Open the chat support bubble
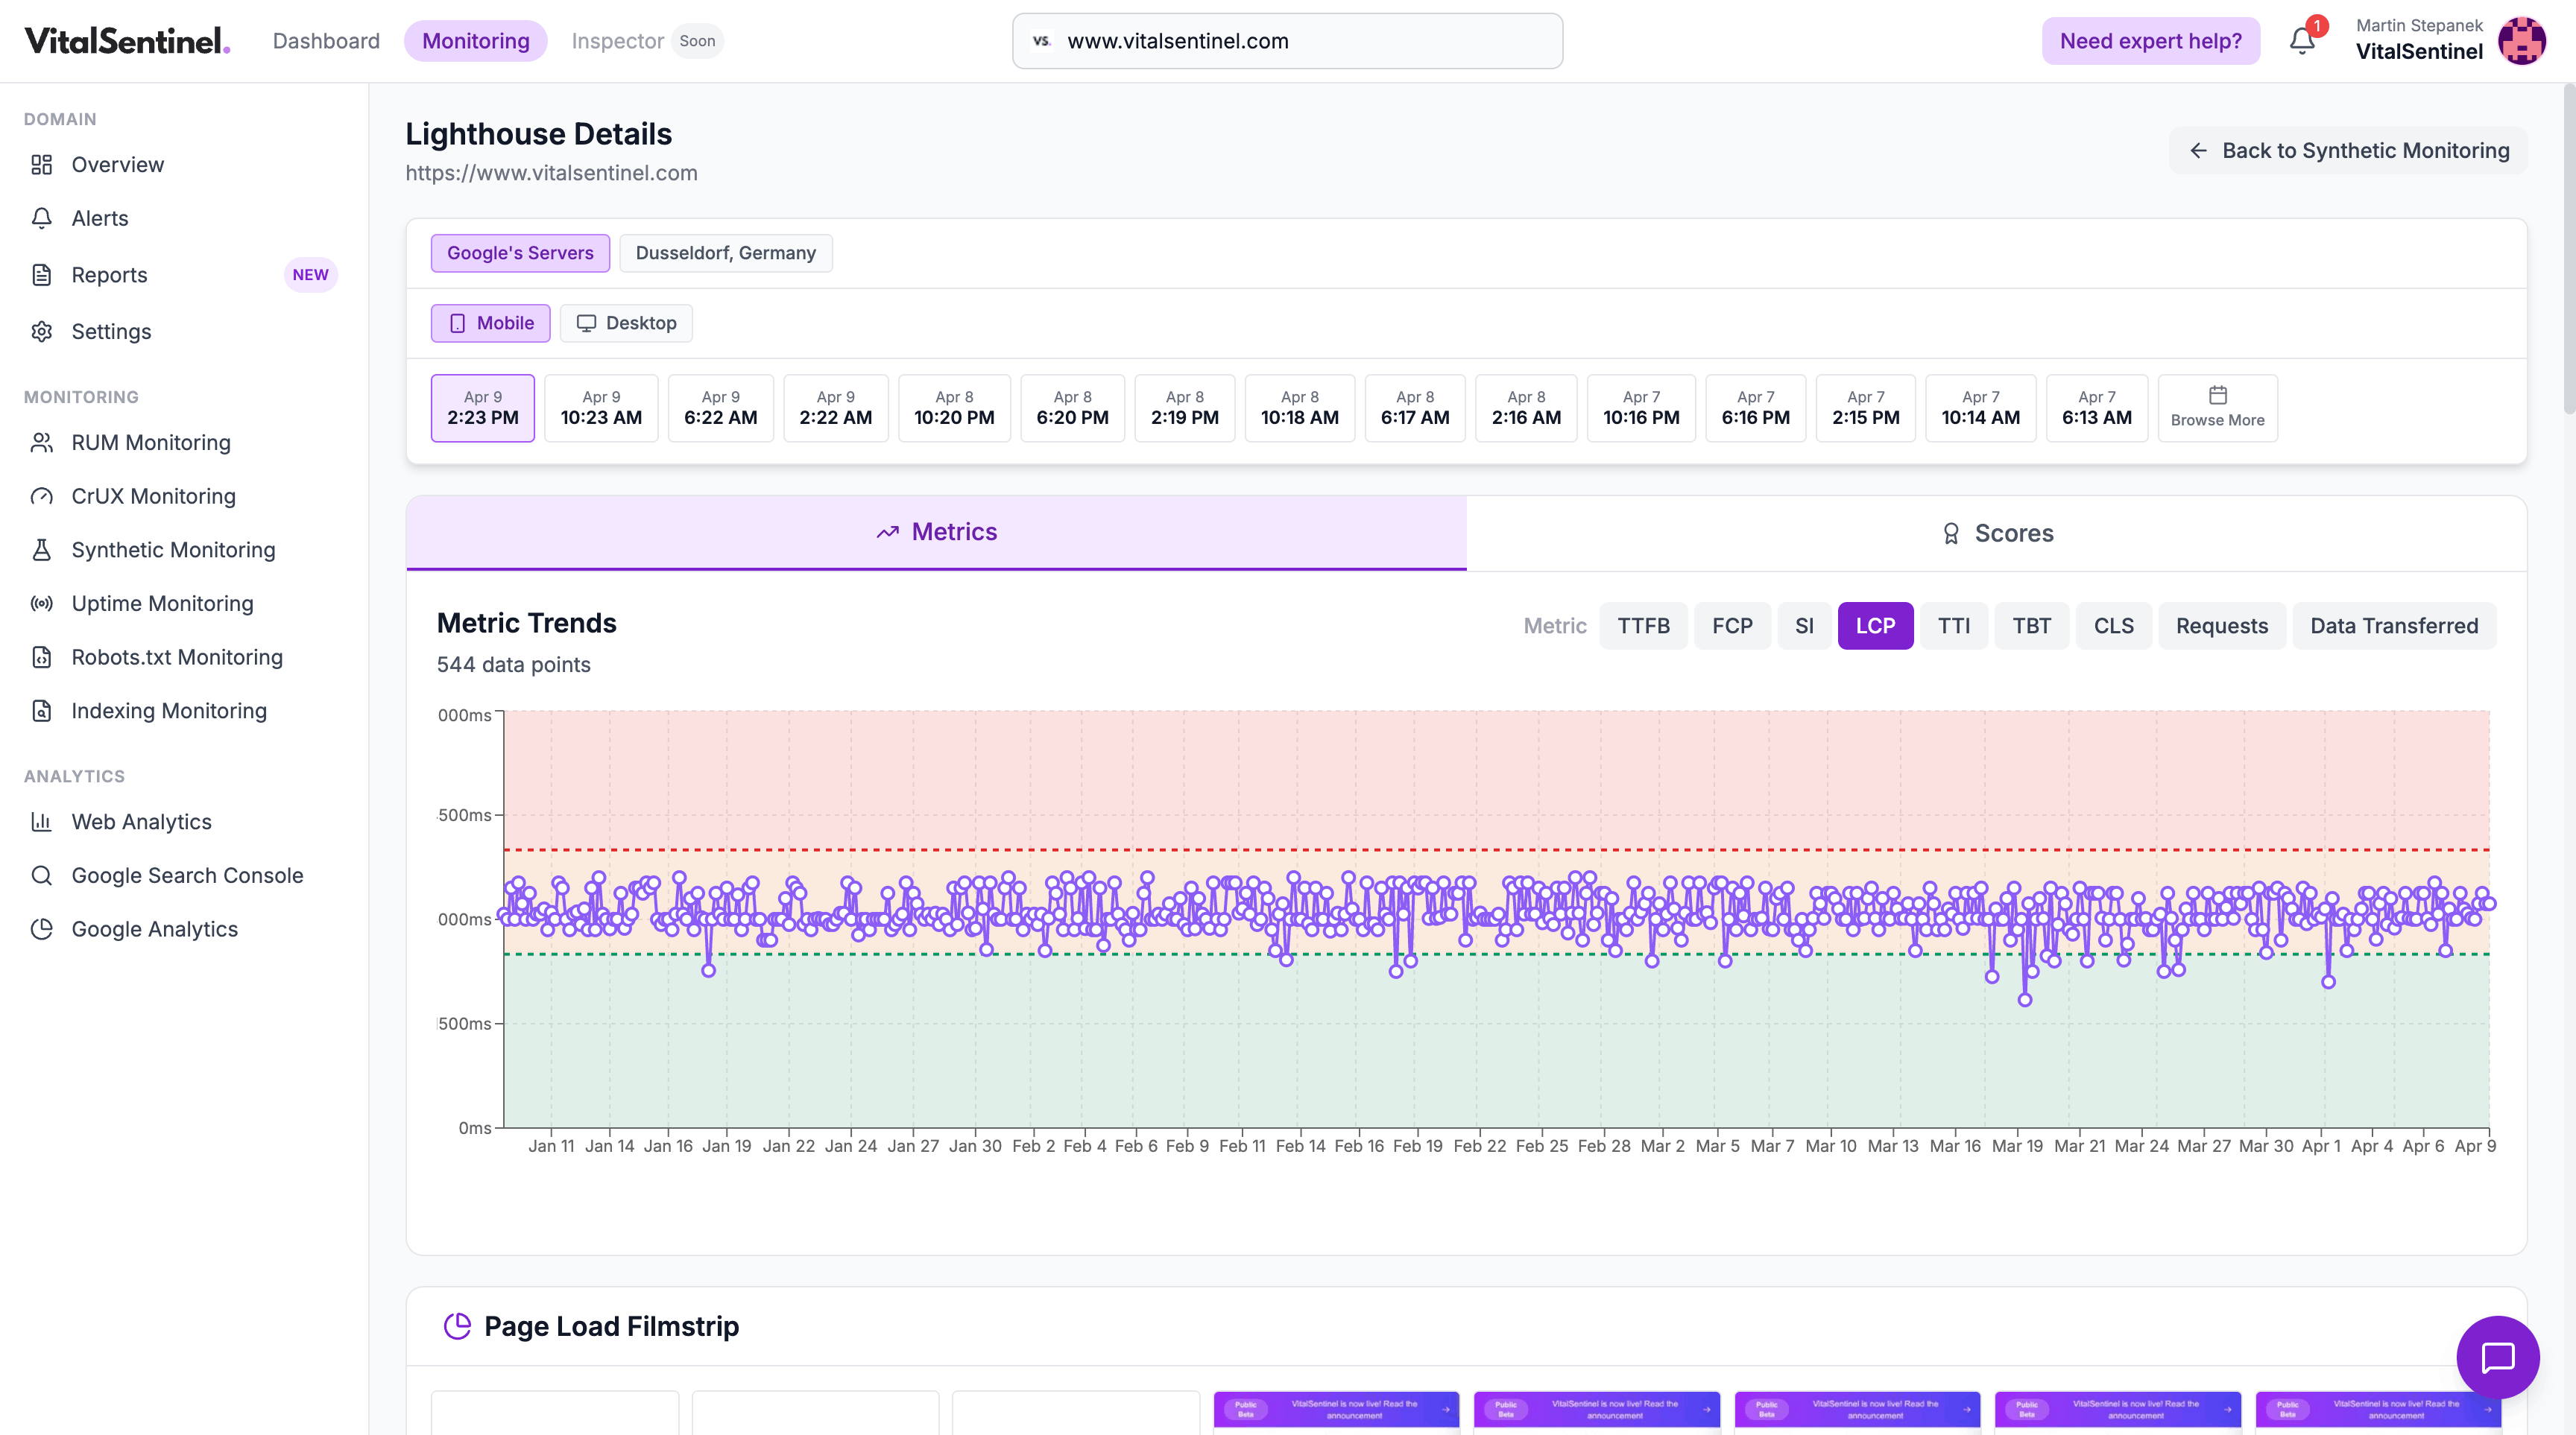Image resolution: width=2576 pixels, height=1435 pixels. [2497, 1357]
